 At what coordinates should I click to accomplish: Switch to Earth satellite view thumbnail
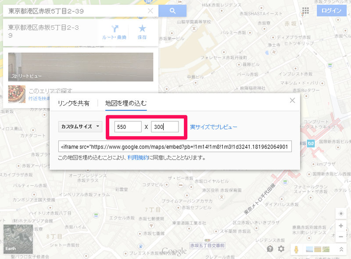tap(18, 239)
